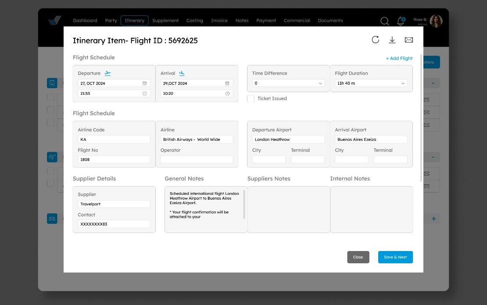Click Rose B. profile avatar
The width and height of the screenshot is (487, 305).
[x=436, y=21]
